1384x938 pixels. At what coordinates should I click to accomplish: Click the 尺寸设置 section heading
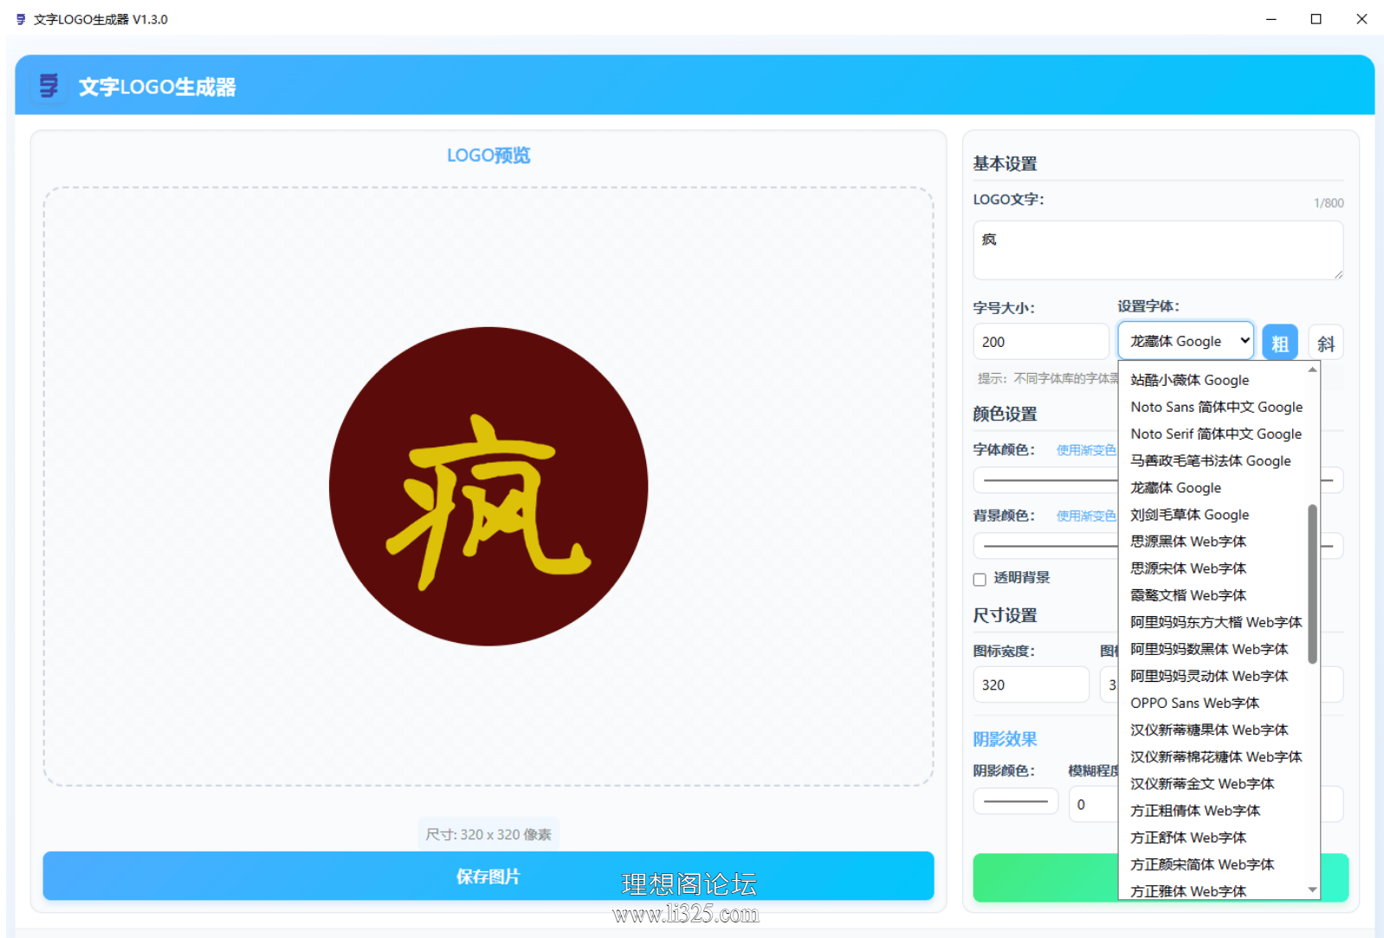click(1005, 615)
